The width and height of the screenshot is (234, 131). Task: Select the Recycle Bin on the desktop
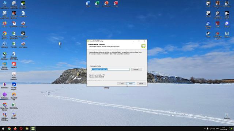[227, 116]
